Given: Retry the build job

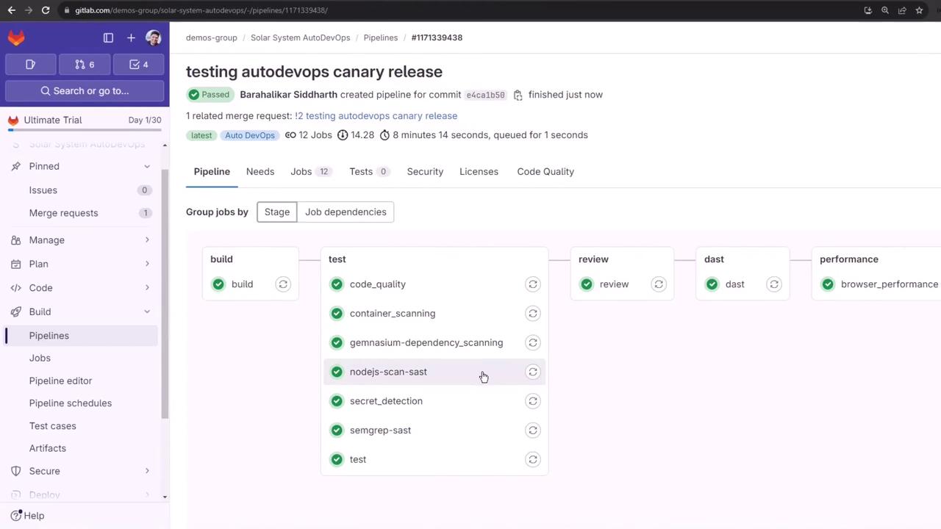Looking at the screenshot, I should pyautogui.click(x=283, y=284).
